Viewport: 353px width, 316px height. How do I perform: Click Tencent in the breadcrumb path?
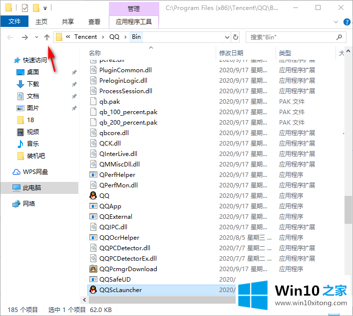[85, 37]
